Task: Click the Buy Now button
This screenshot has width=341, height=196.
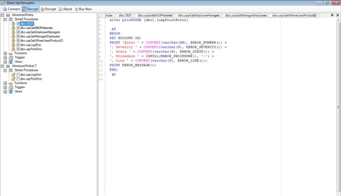Action: pos(83,9)
